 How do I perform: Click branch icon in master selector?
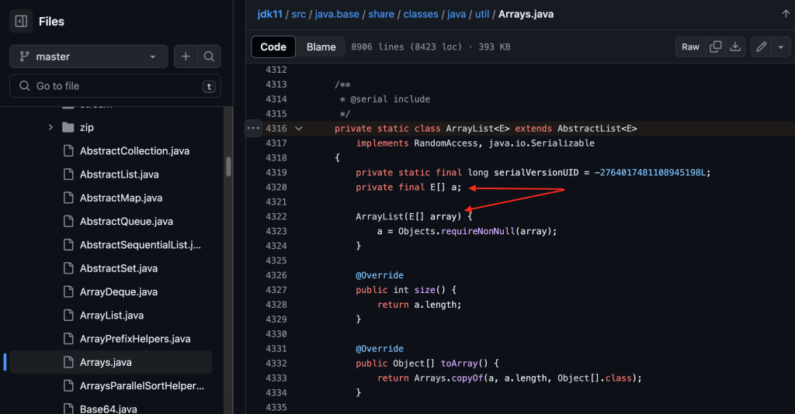click(24, 56)
